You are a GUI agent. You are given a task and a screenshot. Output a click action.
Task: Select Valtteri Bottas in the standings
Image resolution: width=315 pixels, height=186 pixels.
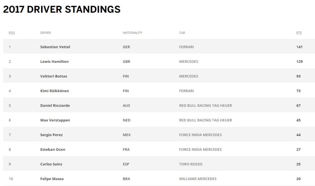(54, 76)
